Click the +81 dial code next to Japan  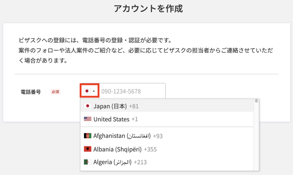coord(134,106)
